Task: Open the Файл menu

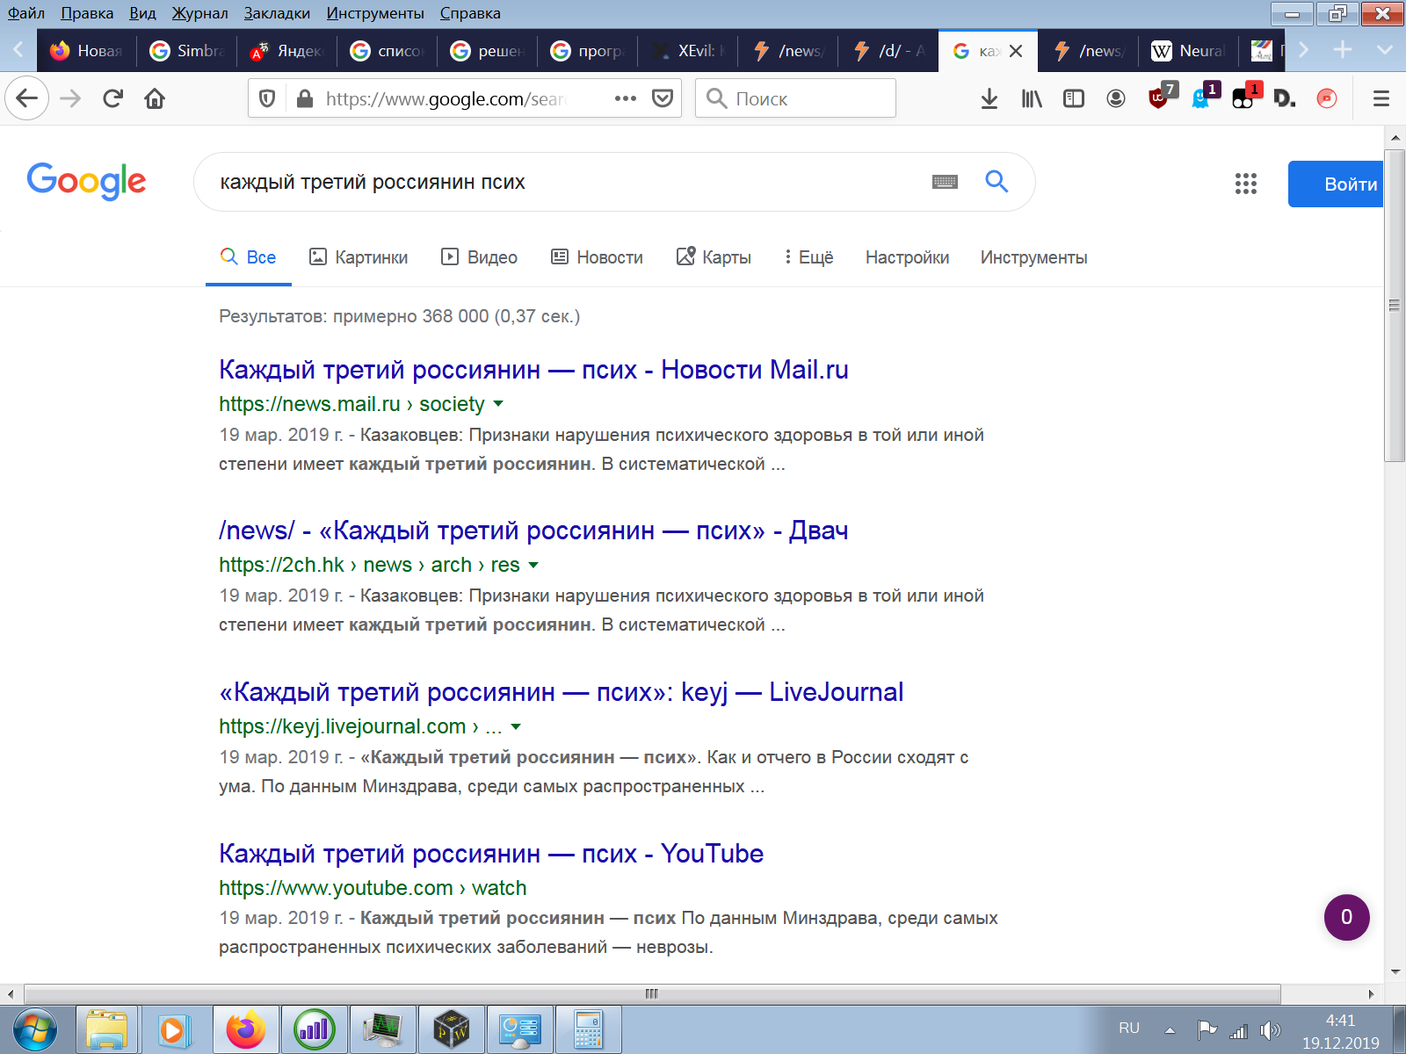Action: point(26,13)
